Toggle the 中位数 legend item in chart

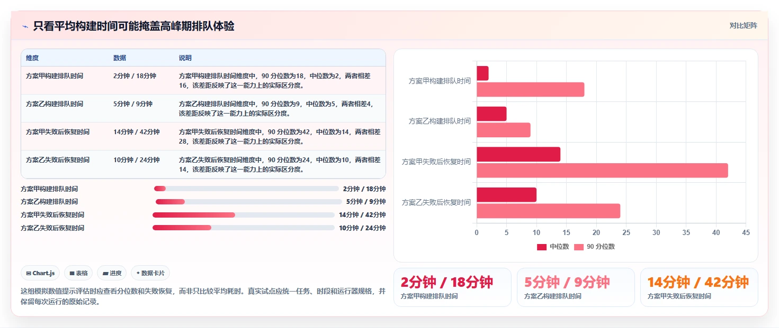click(553, 247)
